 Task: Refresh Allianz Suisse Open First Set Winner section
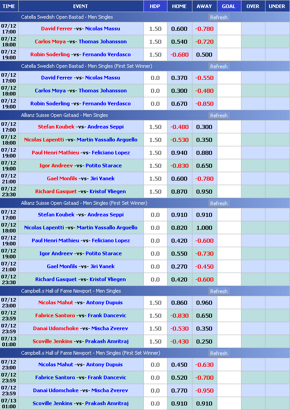click(x=218, y=203)
